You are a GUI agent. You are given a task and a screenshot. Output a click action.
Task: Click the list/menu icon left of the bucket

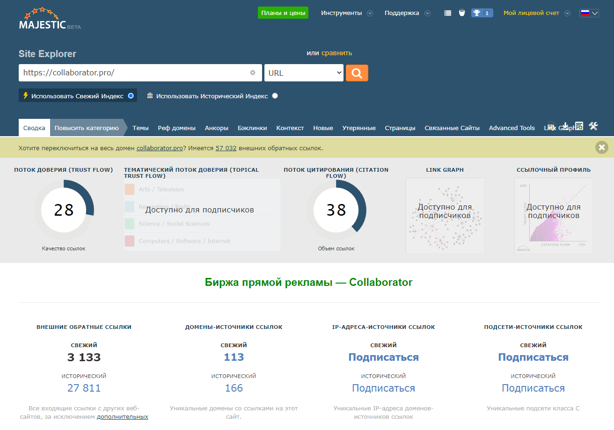[x=447, y=13]
